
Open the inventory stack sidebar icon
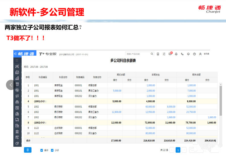coord(17,102)
